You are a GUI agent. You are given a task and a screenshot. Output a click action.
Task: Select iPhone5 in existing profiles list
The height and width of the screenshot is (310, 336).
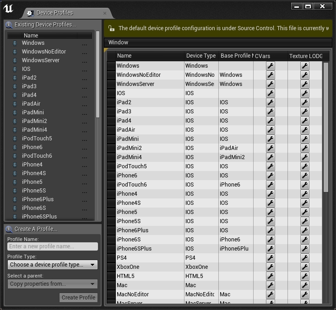point(32,182)
